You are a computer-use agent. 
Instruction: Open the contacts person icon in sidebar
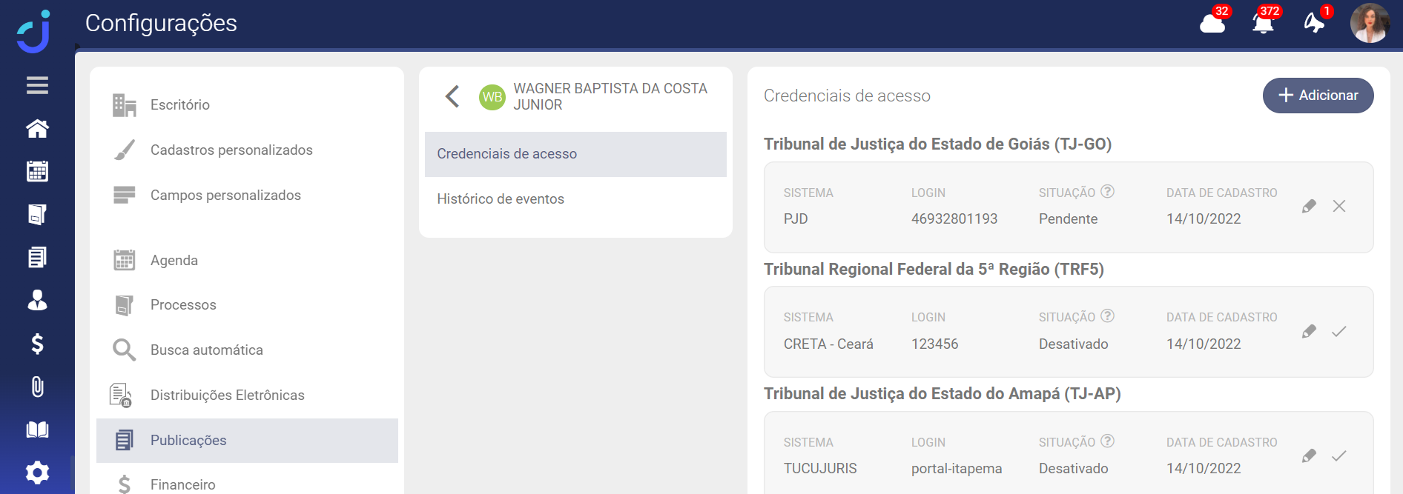click(37, 301)
